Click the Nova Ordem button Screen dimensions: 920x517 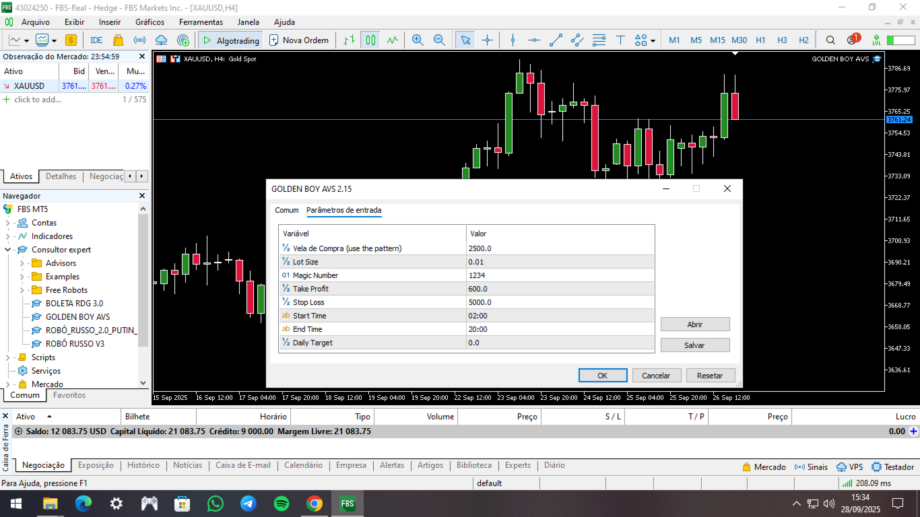[299, 40]
